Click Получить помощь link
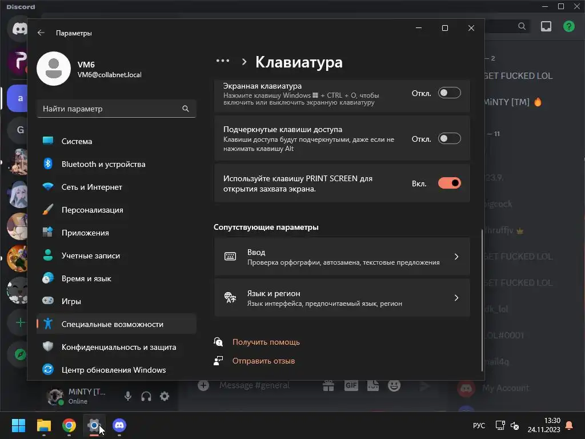The width and height of the screenshot is (585, 439). [x=266, y=342]
